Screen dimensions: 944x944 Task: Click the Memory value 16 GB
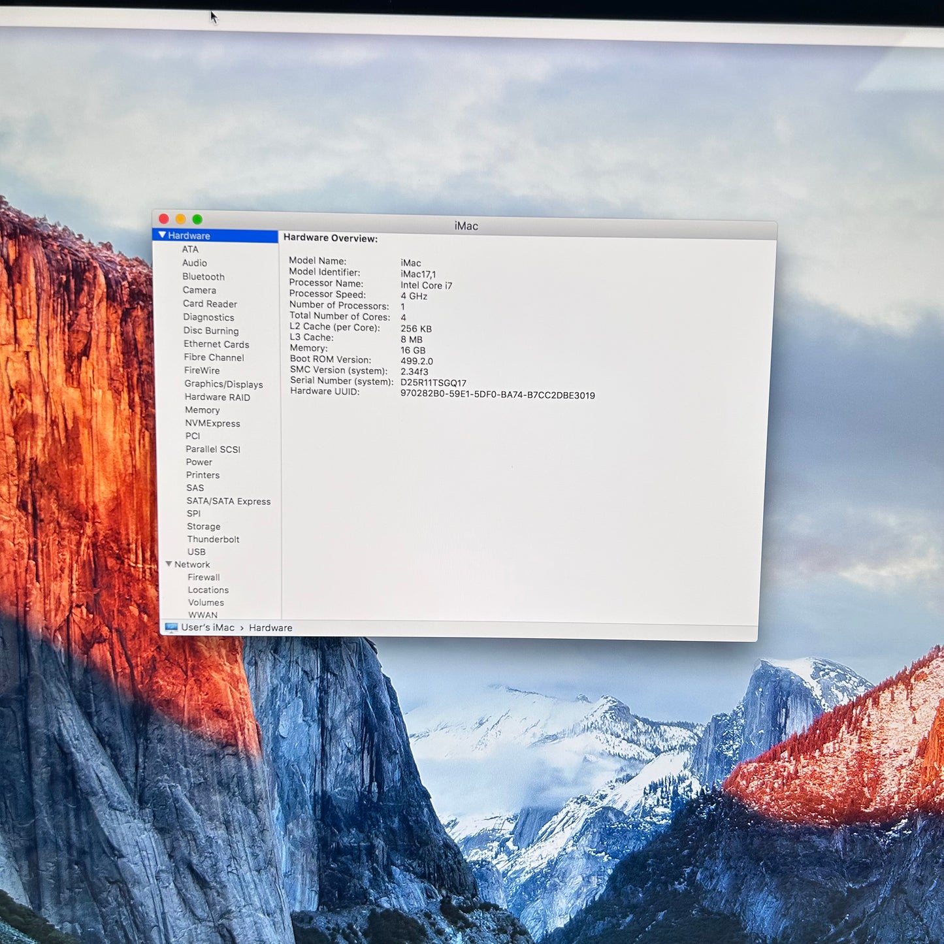pyautogui.click(x=413, y=350)
